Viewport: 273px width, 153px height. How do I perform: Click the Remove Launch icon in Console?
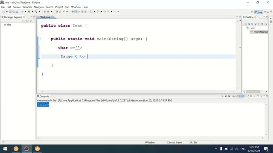[x=226, y=96]
